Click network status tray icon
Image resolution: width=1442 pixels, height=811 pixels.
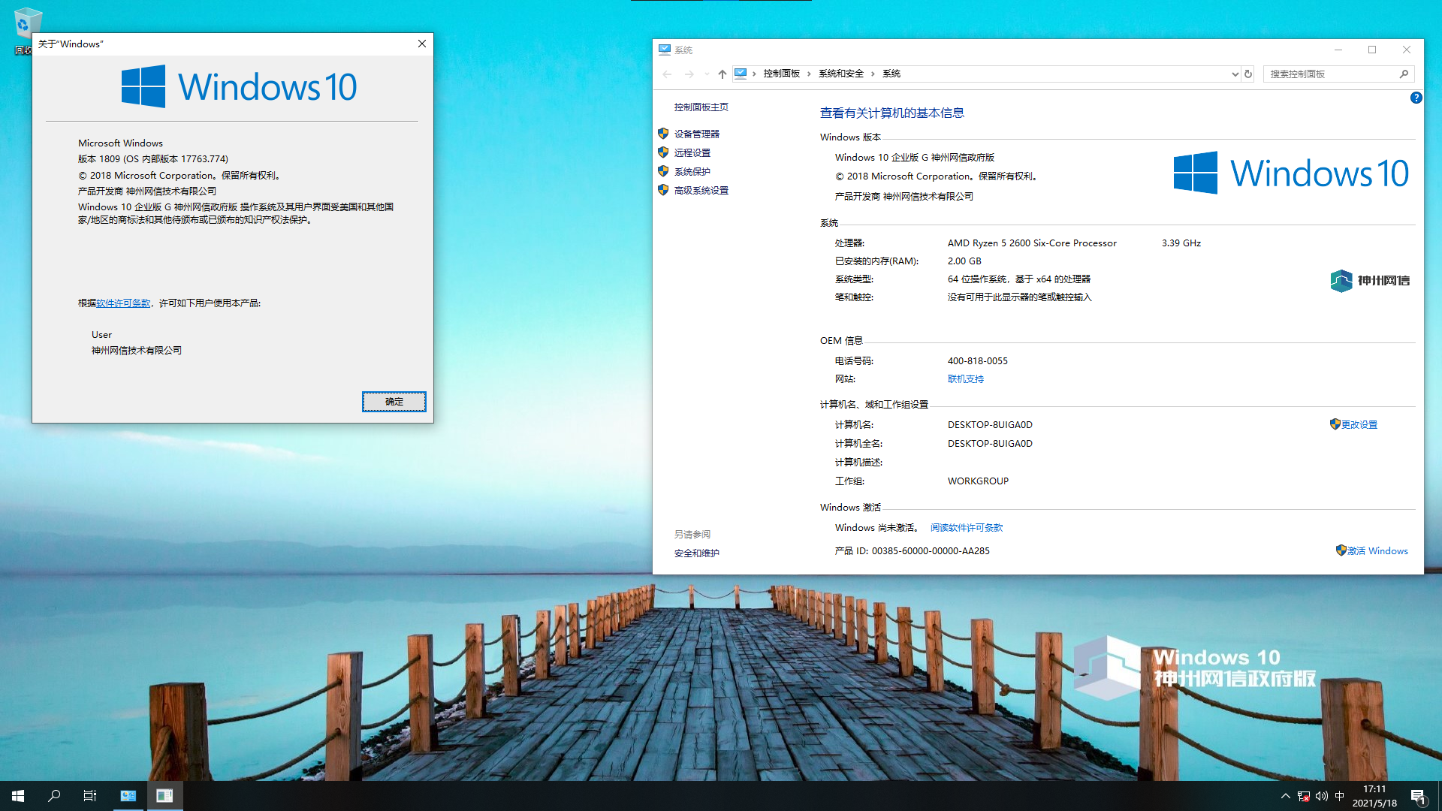(1304, 796)
